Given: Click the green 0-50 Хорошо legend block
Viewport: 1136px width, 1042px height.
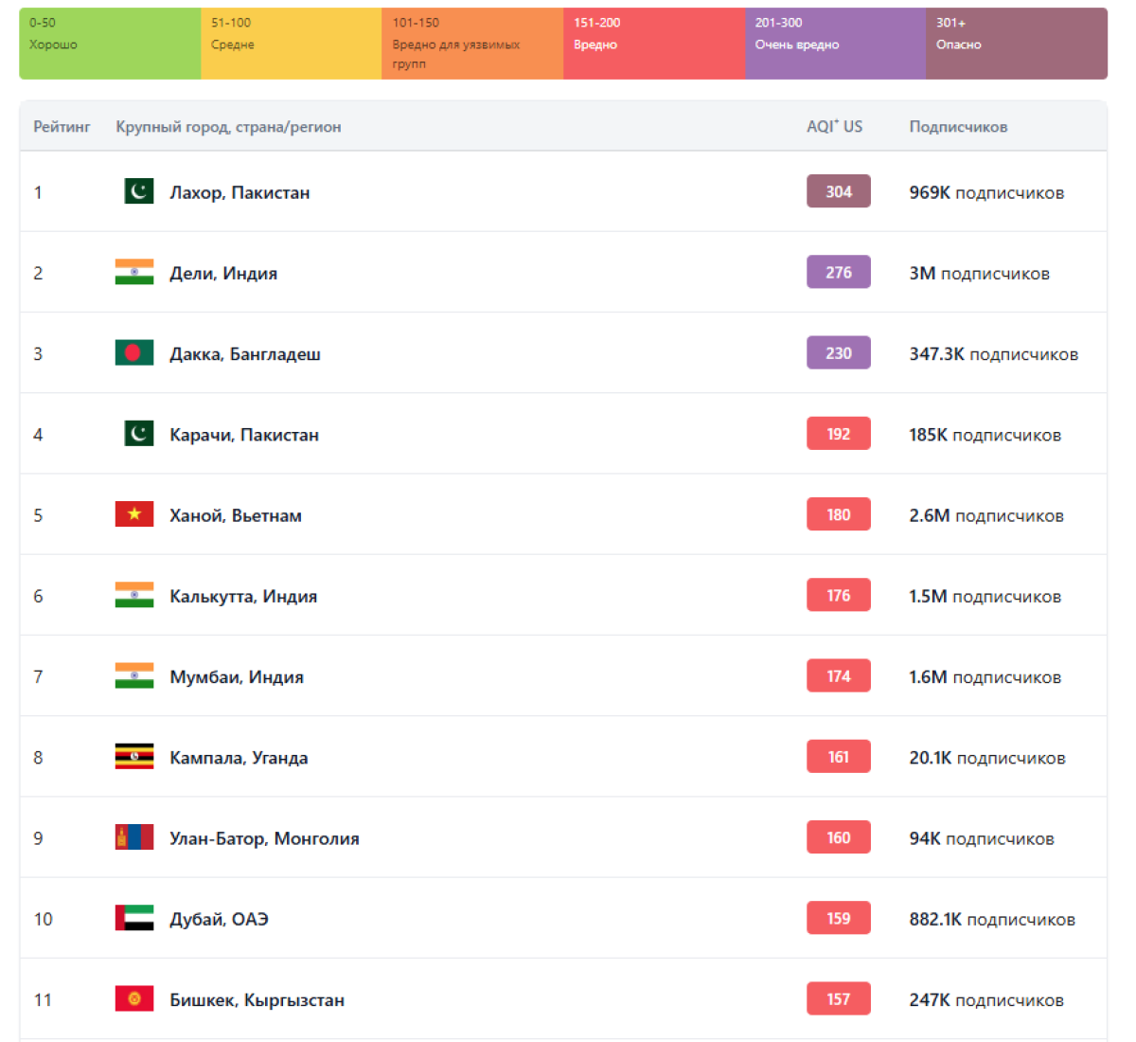Looking at the screenshot, I should pos(110,44).
